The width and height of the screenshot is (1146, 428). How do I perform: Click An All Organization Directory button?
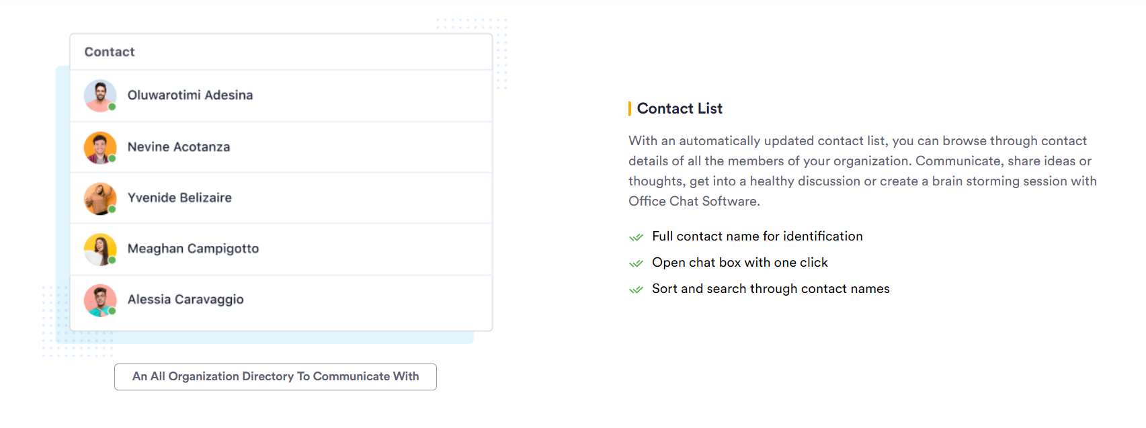click(276, 377)
